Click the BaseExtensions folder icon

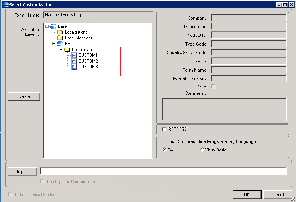60,38
